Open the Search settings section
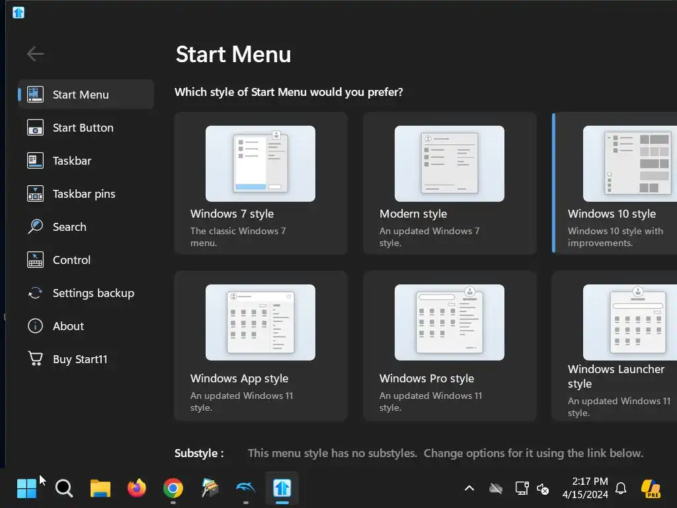 point(86,227)
